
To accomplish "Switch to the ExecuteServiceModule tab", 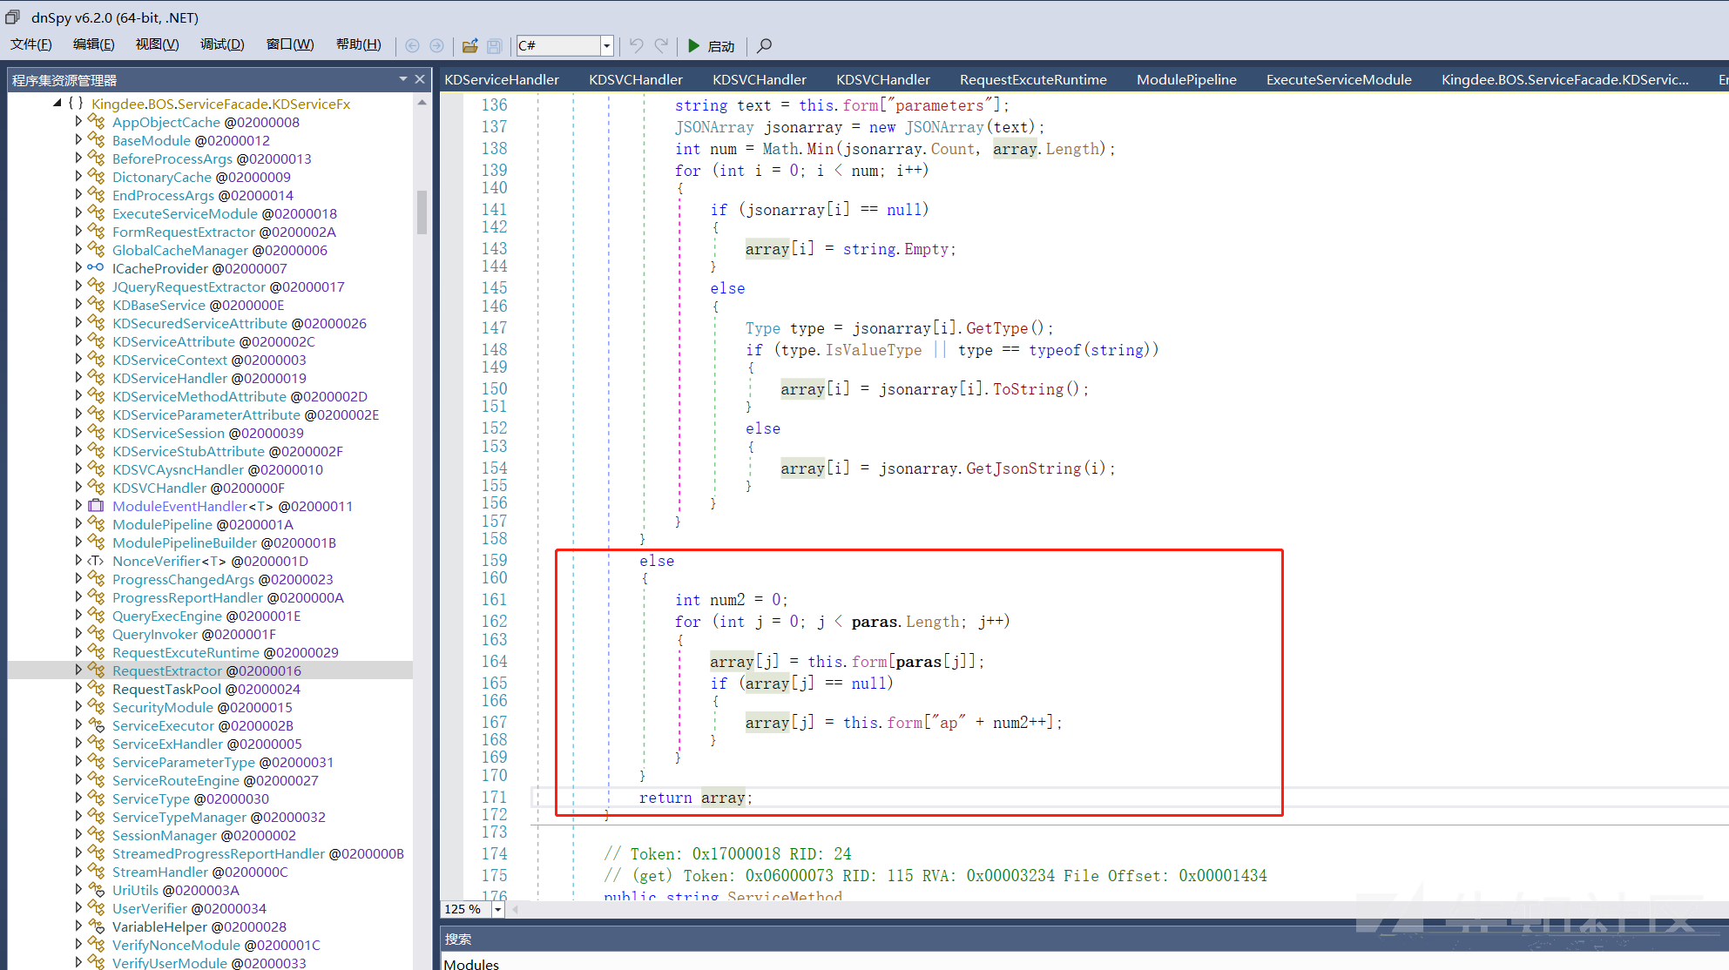I will pos(1339,79).
